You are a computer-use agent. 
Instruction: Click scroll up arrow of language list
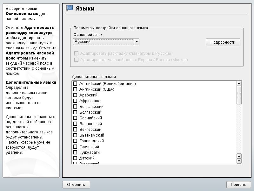pyautogui.click(x=239, y=83)
